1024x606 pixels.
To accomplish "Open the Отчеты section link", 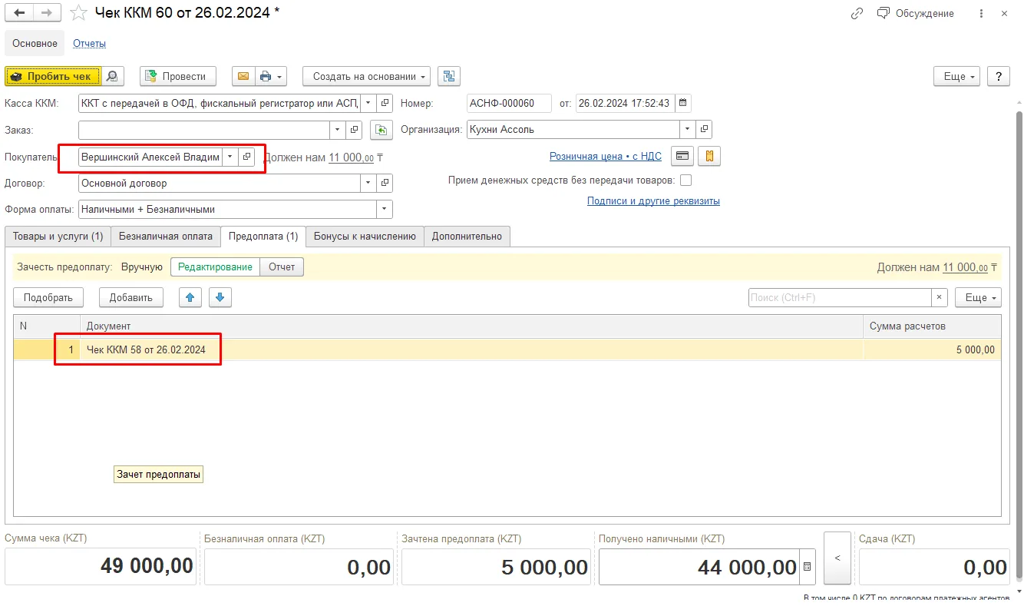I will 89,43.
